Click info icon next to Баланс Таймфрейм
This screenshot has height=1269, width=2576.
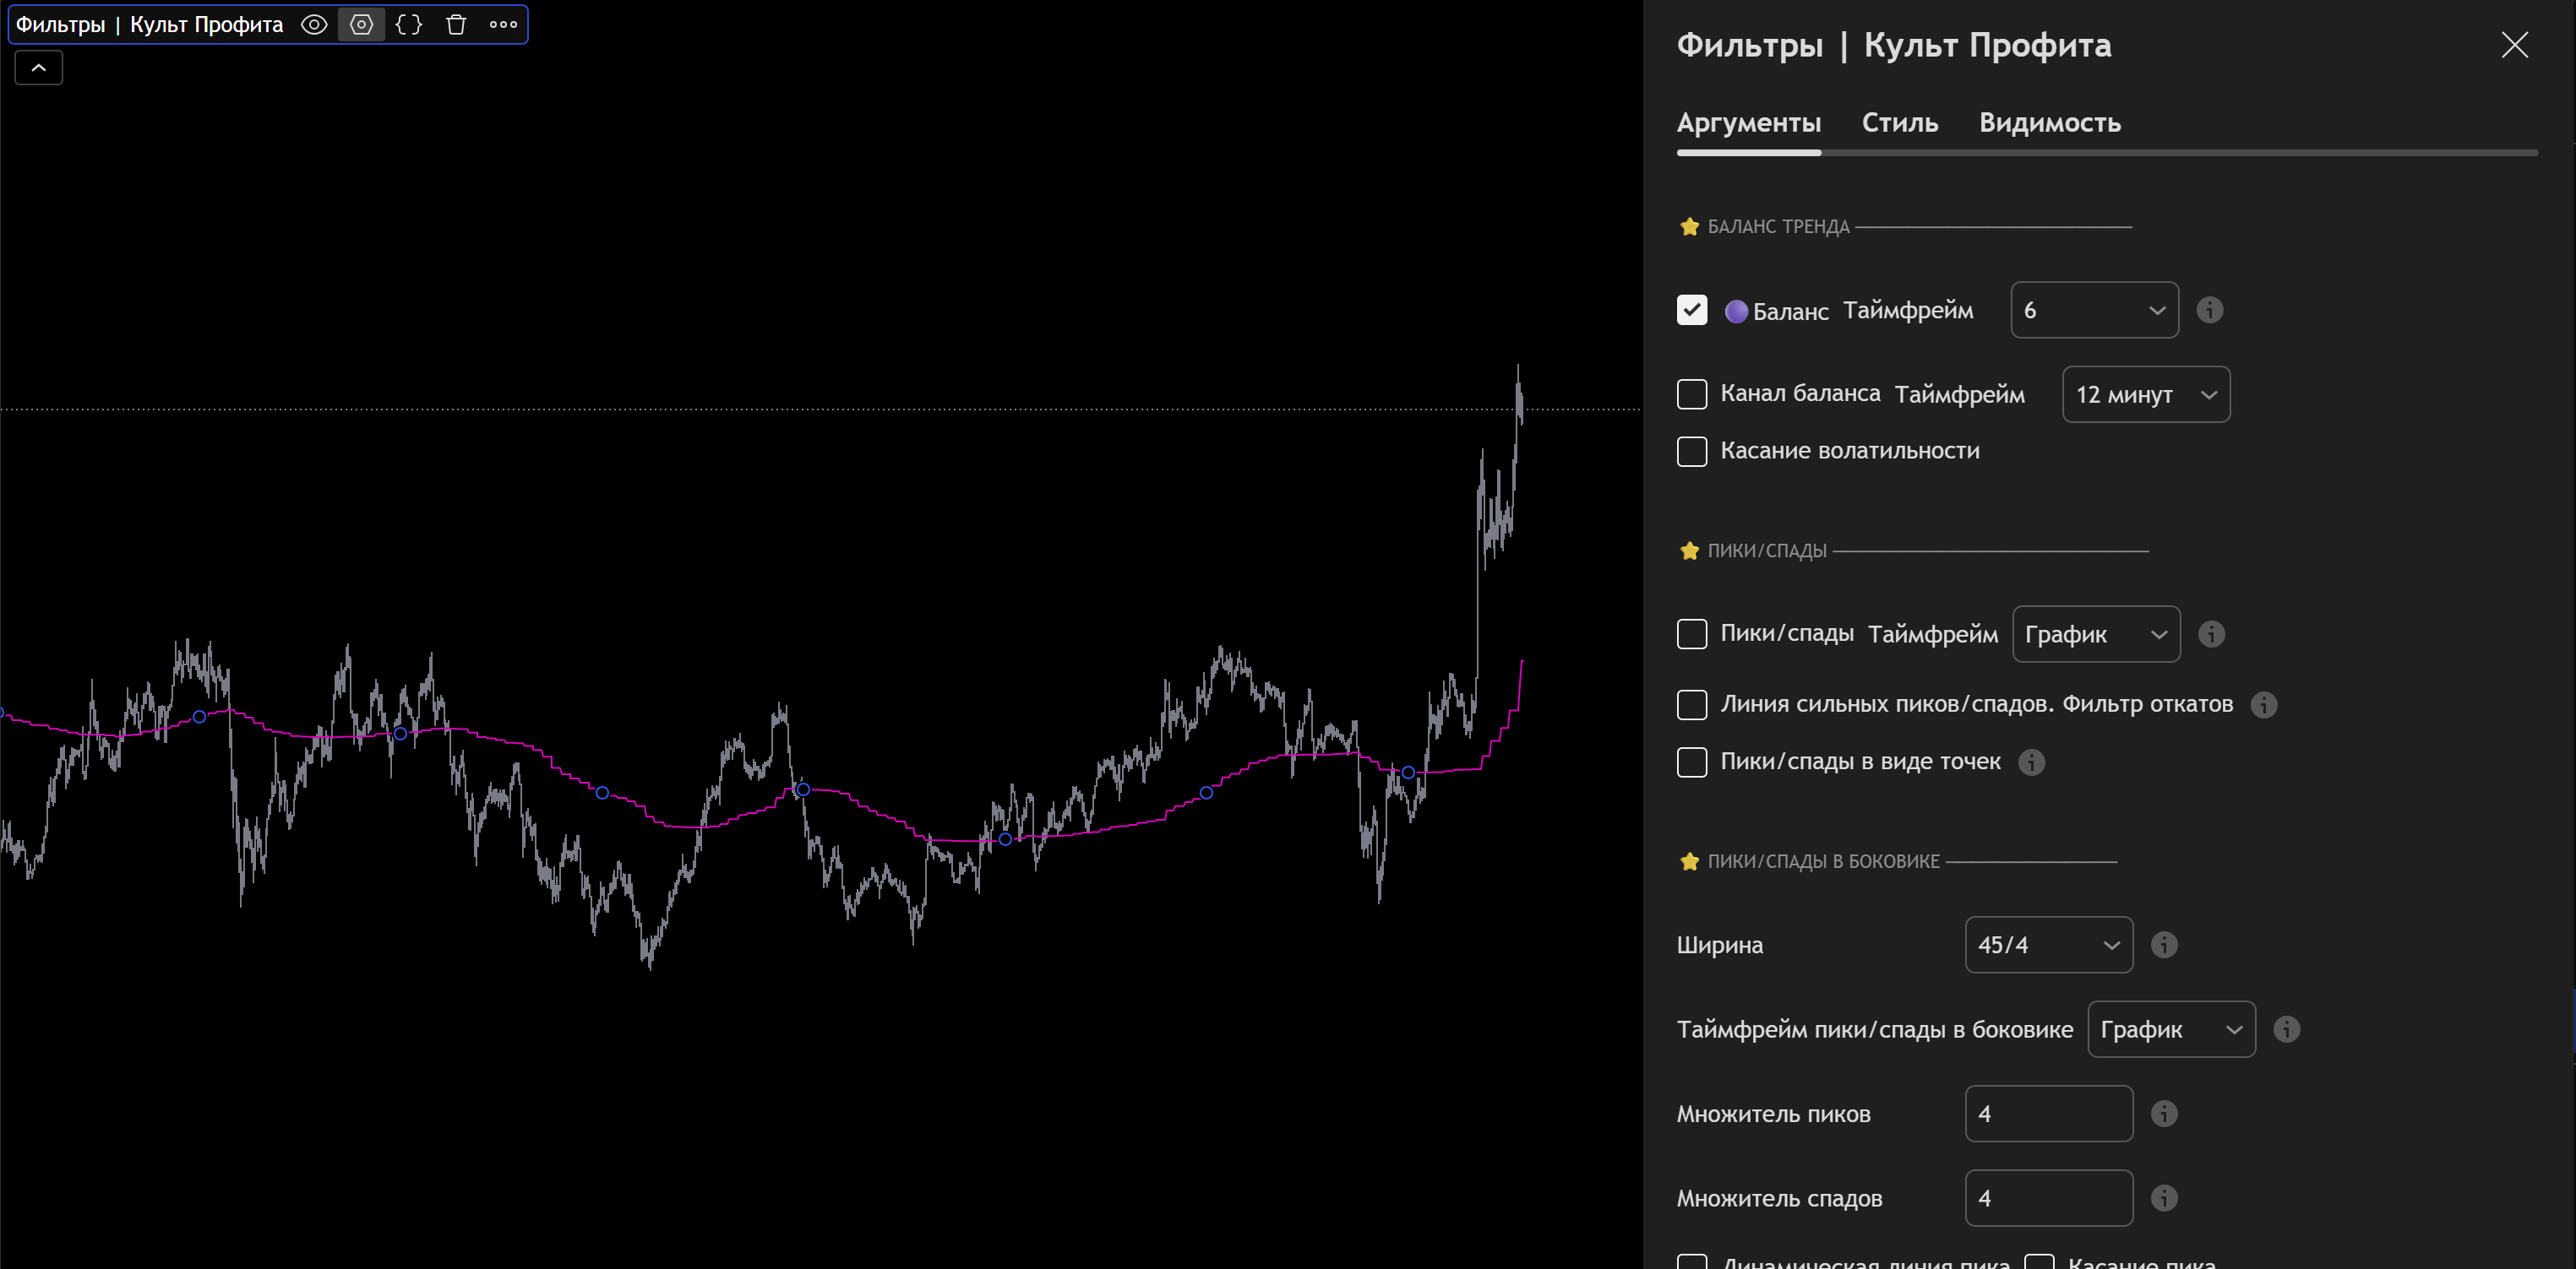(2209, 311)
